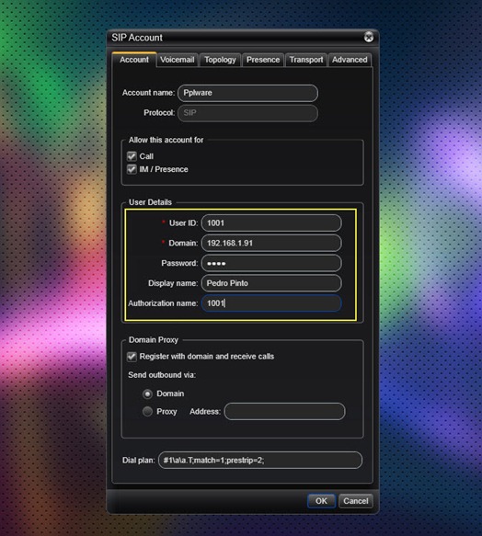This screenshot has width=482, height=536.
Task: Click the Display name field
Action: [x=271, y=283]
